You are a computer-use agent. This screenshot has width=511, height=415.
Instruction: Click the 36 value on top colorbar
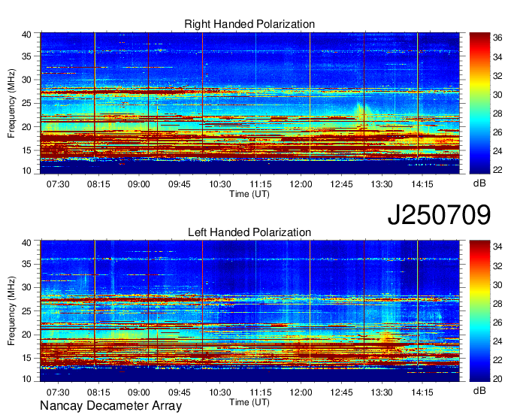pos(497,38)
